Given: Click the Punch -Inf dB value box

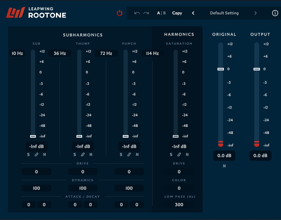Looking at the screenshot, I should coord(129,147).
